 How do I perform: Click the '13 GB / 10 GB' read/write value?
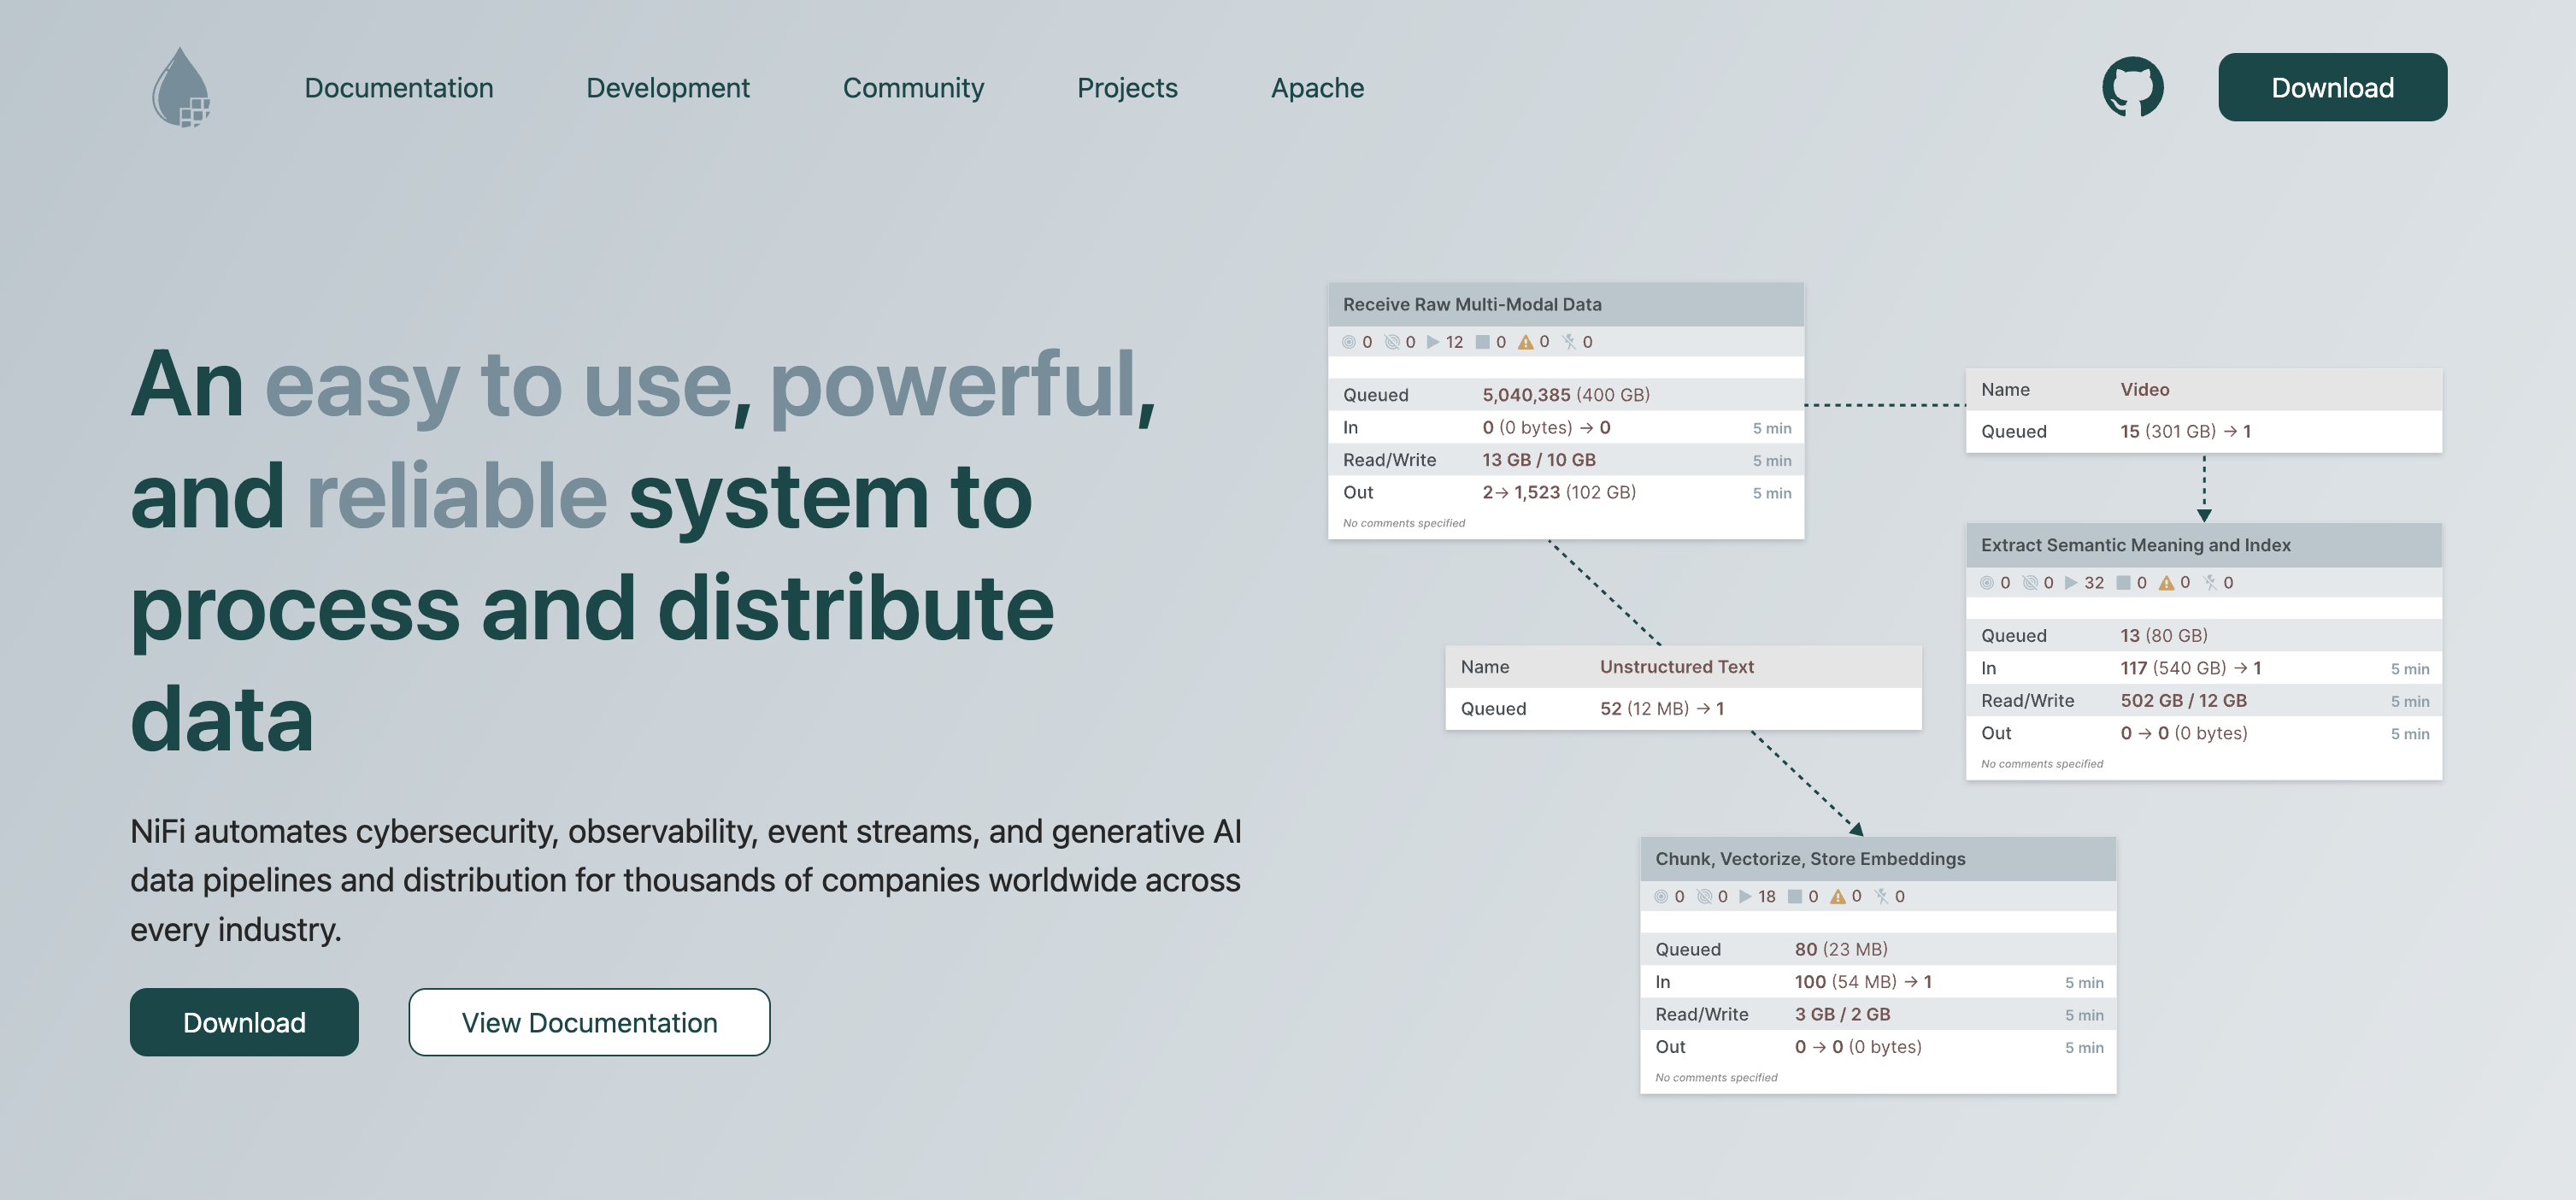tap(1539, 460)
